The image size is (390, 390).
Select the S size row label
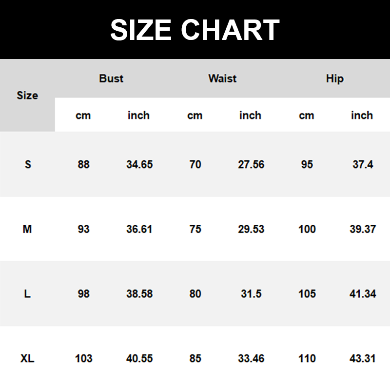click(x=28, y=164)
